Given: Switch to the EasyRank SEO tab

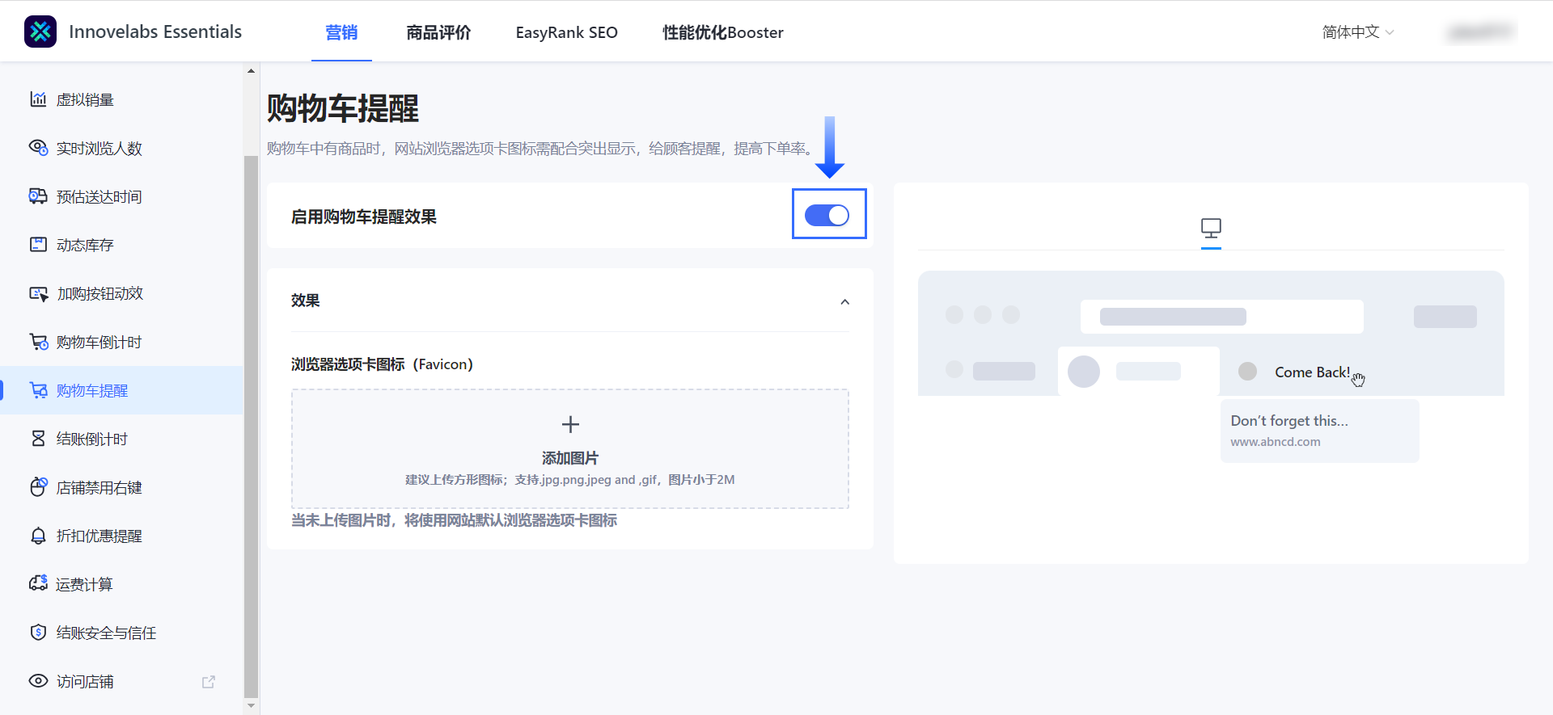Looking at the screenshot, I should (566, 32).
